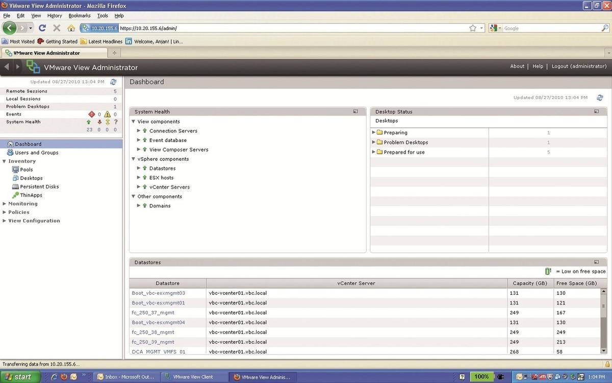The height and width of the screenshot is (383, 612).
Task: Open the Inbox - Microsoft Outlook taskbar item
Action: click(126, 377)
